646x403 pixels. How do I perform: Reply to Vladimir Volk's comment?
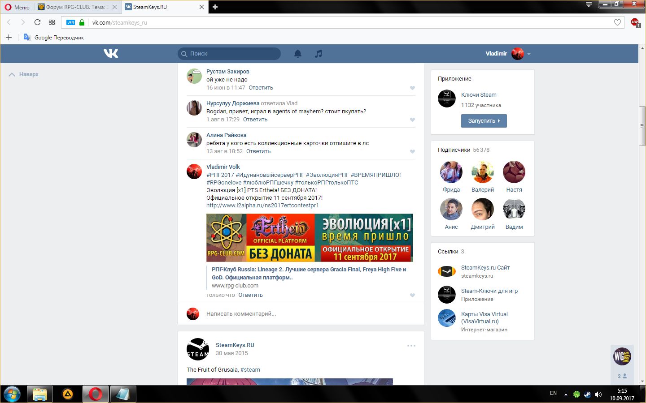tap(250, 295)
